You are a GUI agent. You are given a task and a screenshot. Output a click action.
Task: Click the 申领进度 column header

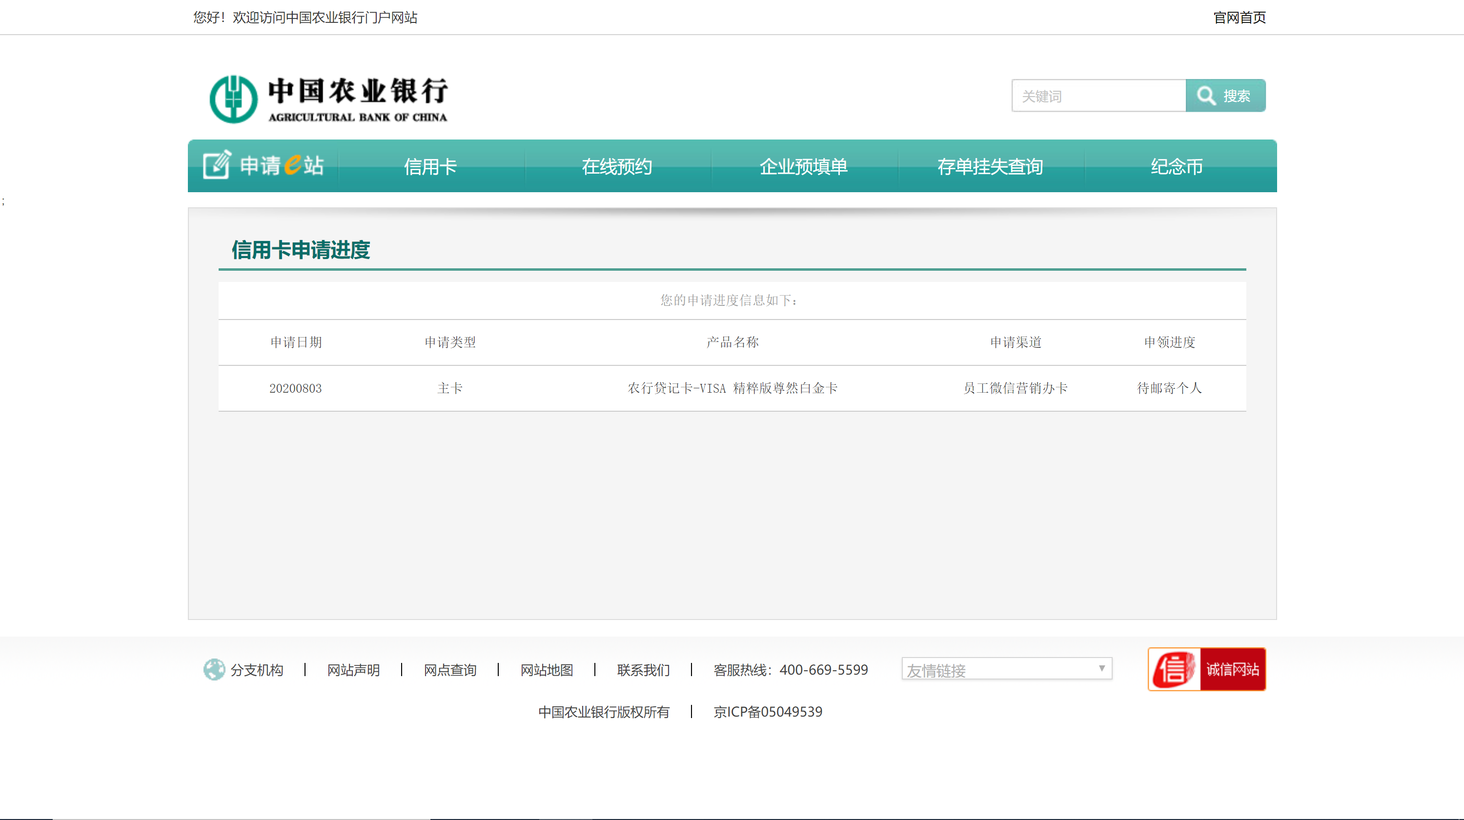(x=1170, y=342)
